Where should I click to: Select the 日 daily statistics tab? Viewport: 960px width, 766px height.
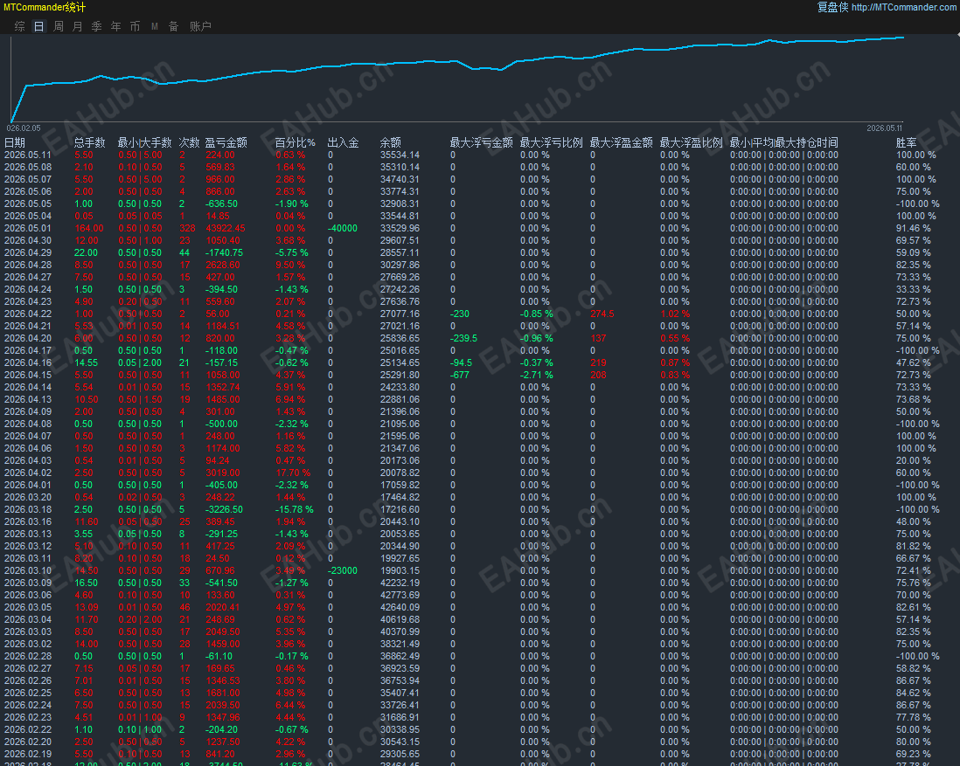pos(38,26)
